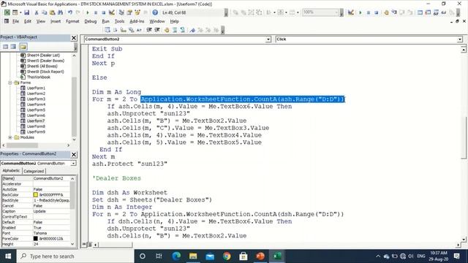
Task: Click the Cut scissors icon
Action: tap(36, 12)
